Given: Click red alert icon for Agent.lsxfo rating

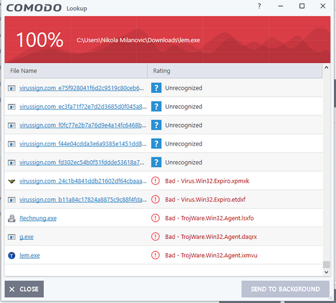Looking at the screenshot, I should coord(155,218).
